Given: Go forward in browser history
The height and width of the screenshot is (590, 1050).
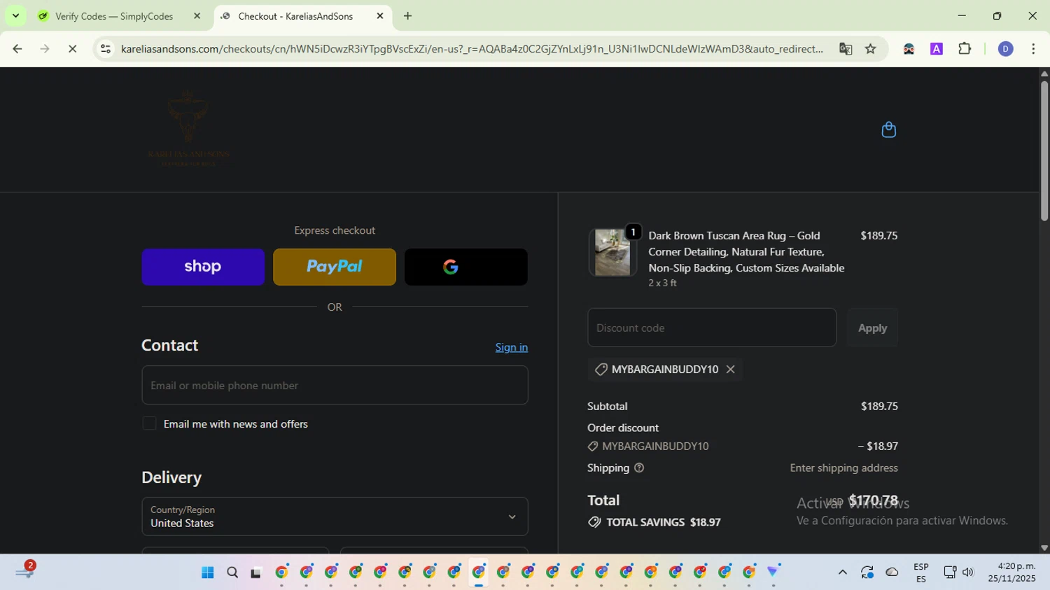Looking at the screenshot, I should pyautogui.click(x=45, y=49).
